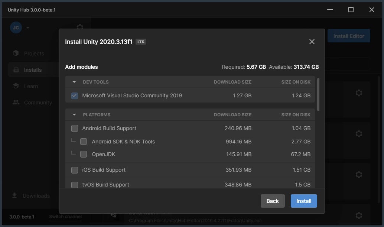
Task: Go Back to version selection
Action: [273, 201]
